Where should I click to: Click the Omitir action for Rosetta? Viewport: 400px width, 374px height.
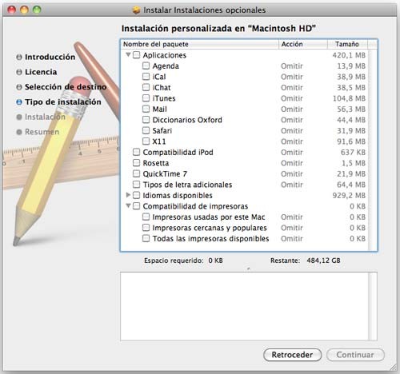292,163
